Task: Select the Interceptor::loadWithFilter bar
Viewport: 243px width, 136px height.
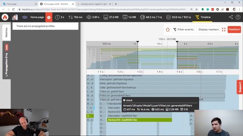Action: [x=139, y=116]
